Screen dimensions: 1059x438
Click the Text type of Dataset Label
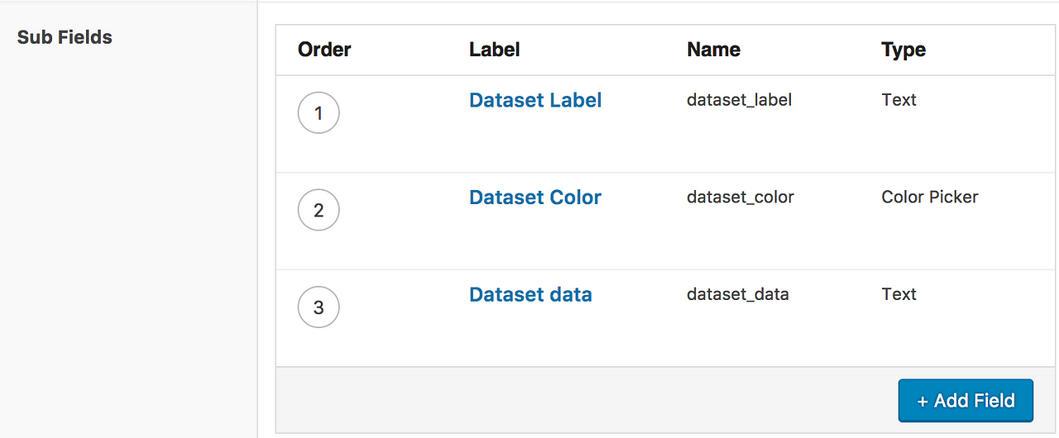click(x=898, y=100)
